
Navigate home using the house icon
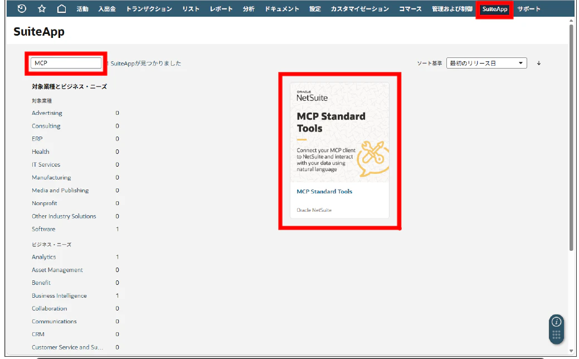[61, 8]
